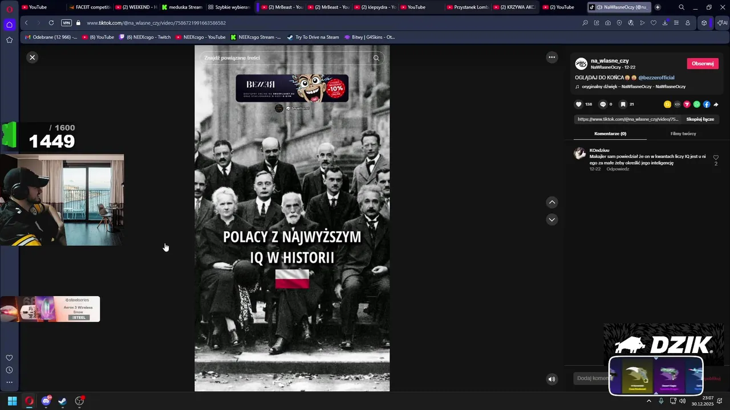Image resolution: width=730 pixels, height=410 pixels.
Task: Open the Odebrane (12 966) Gmail bookmark
Action: pyautogui.click(x=51, y=37)
